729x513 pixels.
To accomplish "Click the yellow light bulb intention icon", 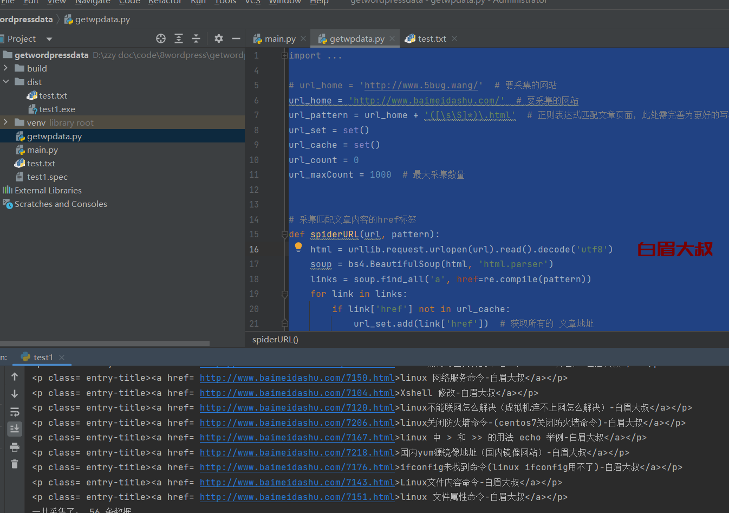I will [x=298, y=248].
